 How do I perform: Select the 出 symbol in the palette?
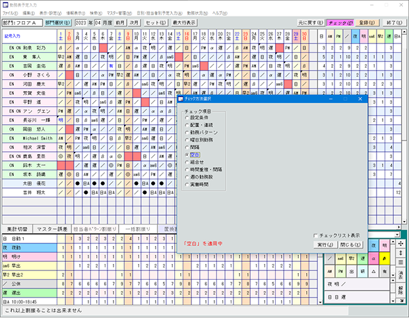(352, 271)
